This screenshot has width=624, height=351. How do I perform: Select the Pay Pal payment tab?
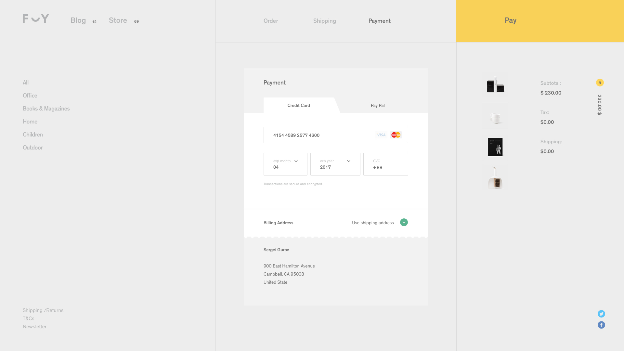pos(378,105)
